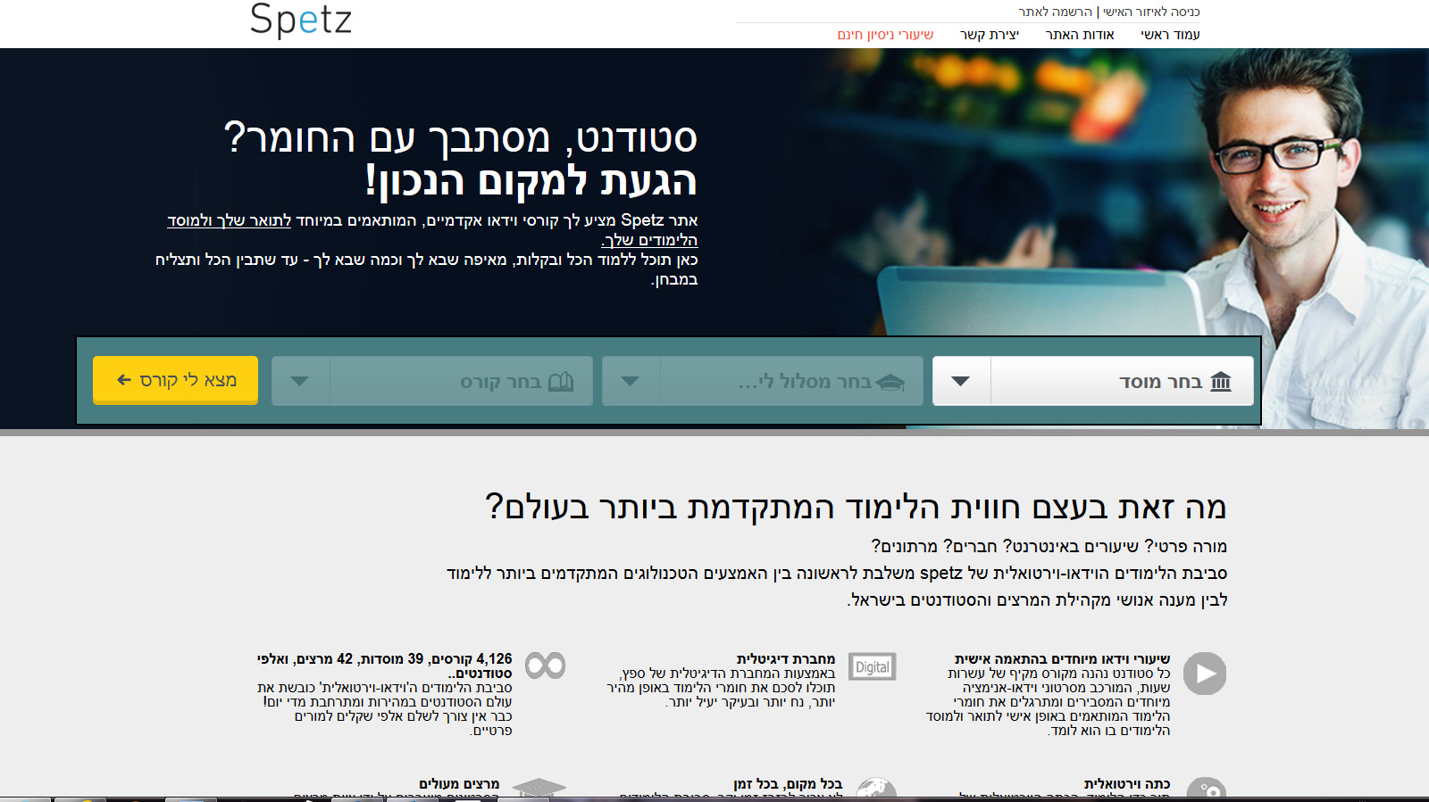Screen dimensions: 1429x802
Task: Open the בחר קורס dropdown arrow
Action: tap(300, 381)
